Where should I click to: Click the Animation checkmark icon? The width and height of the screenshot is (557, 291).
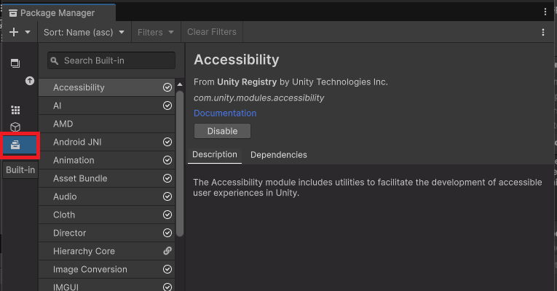click(x=167, y=160)
